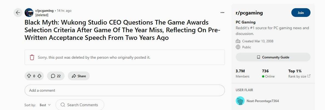Click the r/pcgaming sidebar title
This screenshot has height=110, width=325.
click(249, 13)
